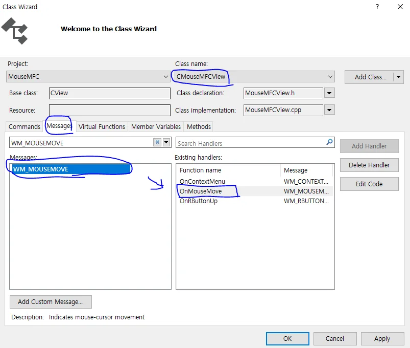Viewport: 410px width, 348px height.
Task: Click the Add Custom Message button
Action: (51, 302)
